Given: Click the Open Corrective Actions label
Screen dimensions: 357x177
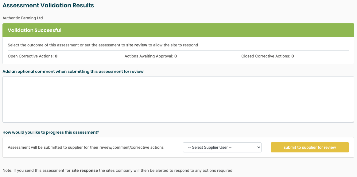Looking at the screenshot, I should tap(31, 56).
